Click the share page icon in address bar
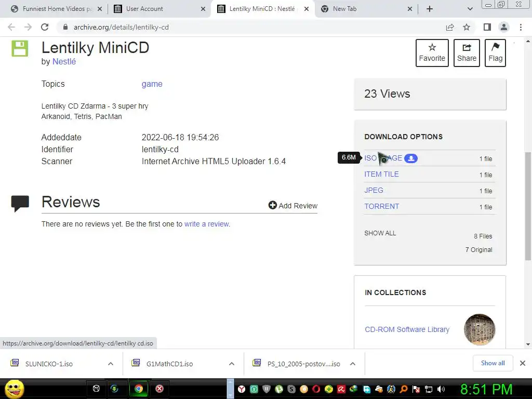532x399 pixels. coord(450,27)
